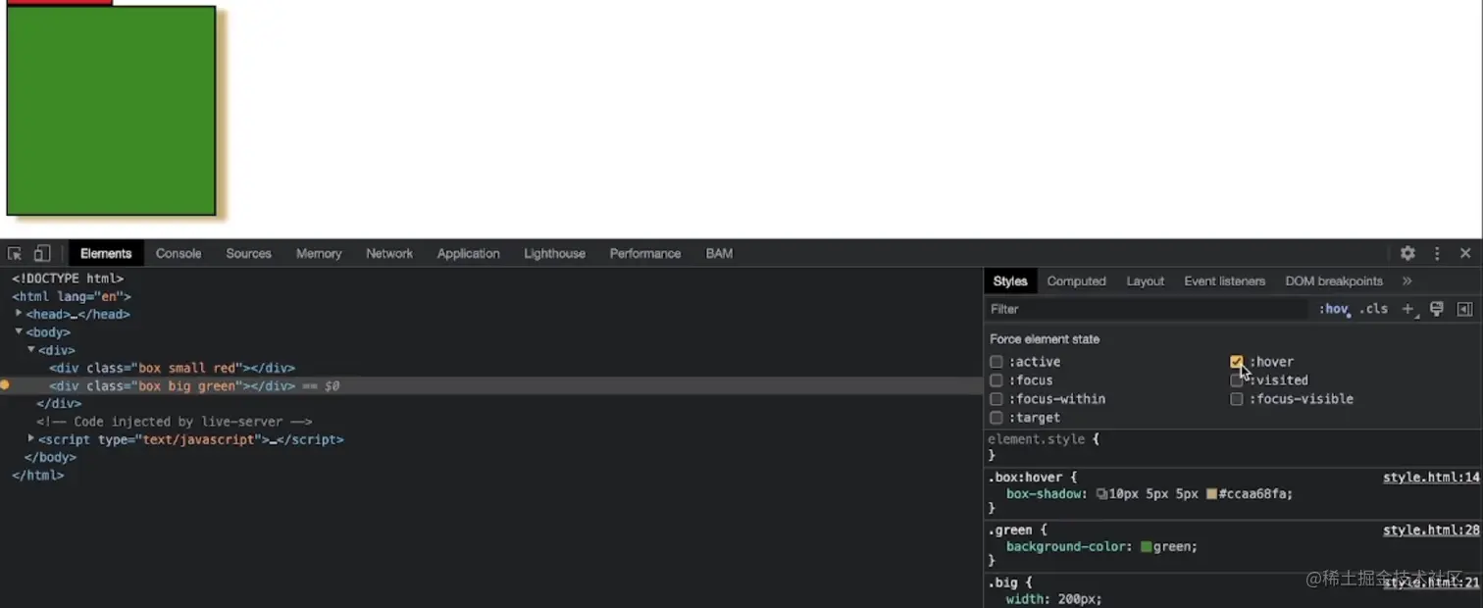Enable the :target state checkbox

click(x=997, y=418)
